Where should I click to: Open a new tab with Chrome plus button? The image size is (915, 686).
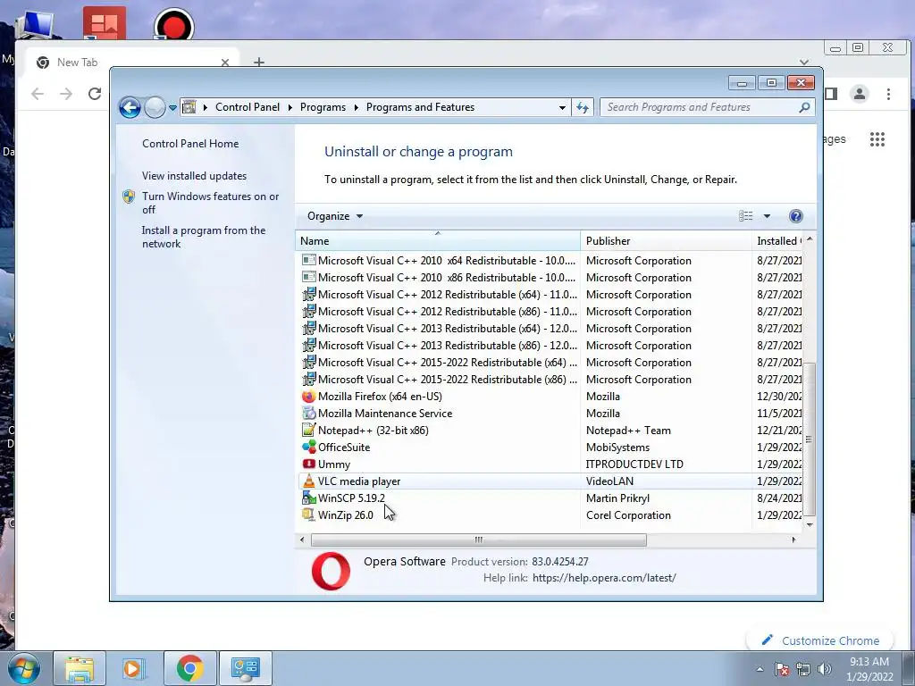[259, 62]
